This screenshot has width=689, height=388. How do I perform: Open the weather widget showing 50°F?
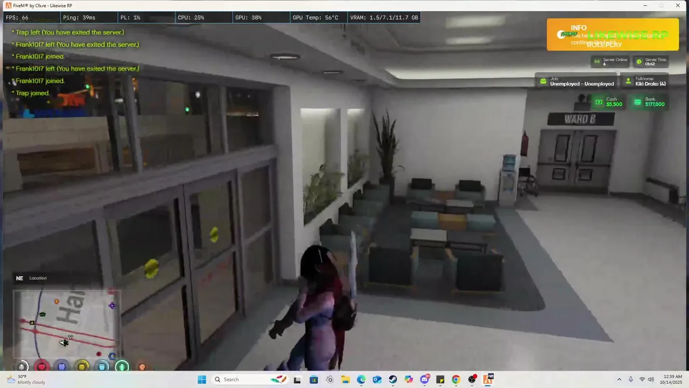point(25,379)
